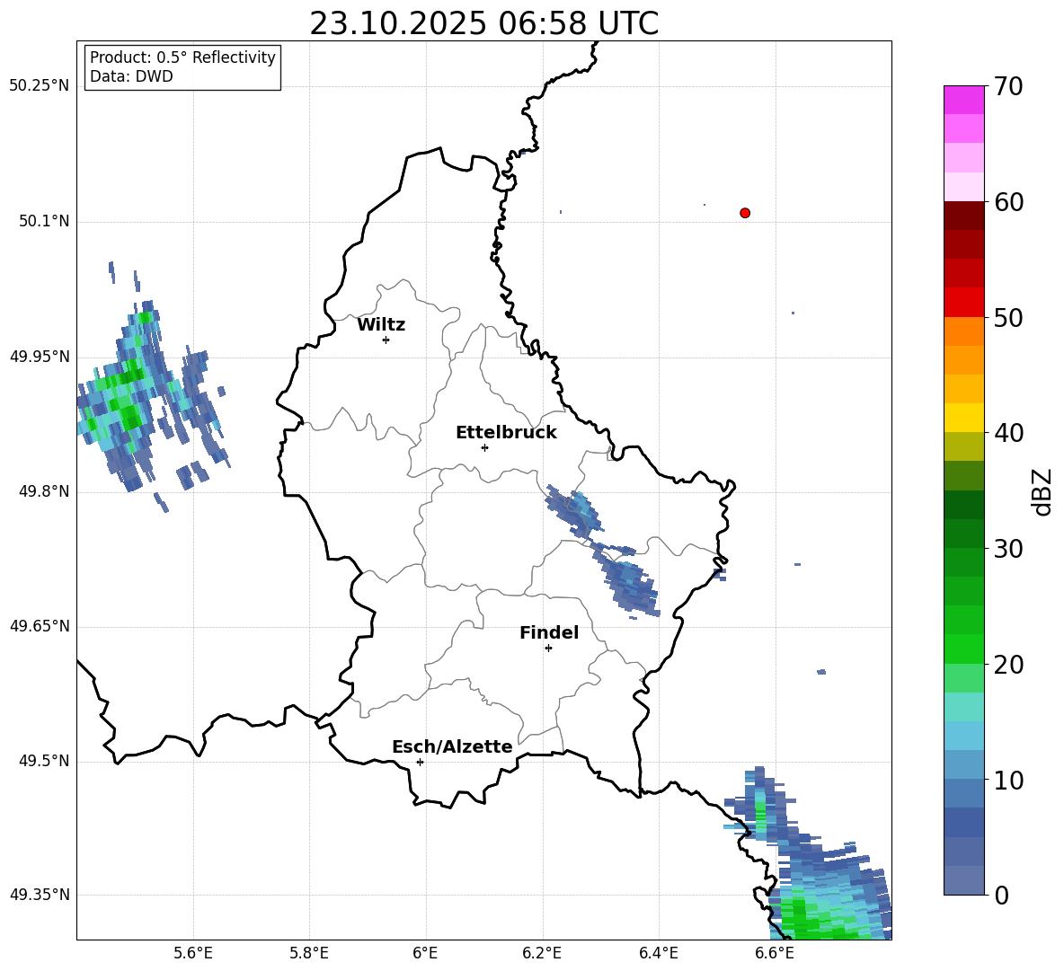
Task: Pick the bright red swatch just above 50 dBZ
Action: pos(963,303)
